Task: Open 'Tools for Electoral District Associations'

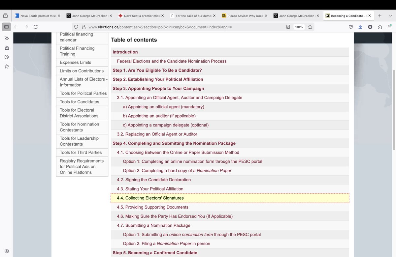Action: (x=79, y=113)
